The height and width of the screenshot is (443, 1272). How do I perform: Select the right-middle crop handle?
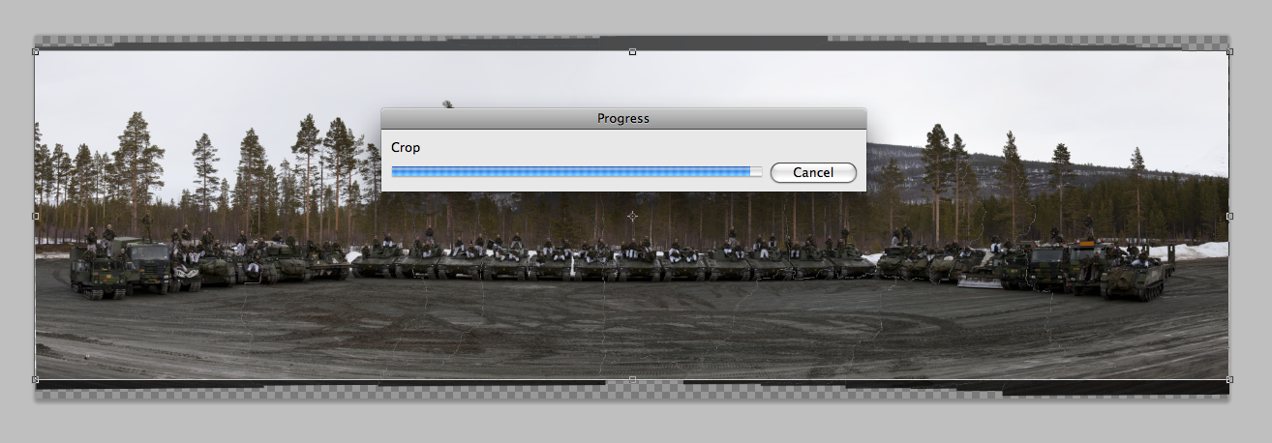point(1229,216)
